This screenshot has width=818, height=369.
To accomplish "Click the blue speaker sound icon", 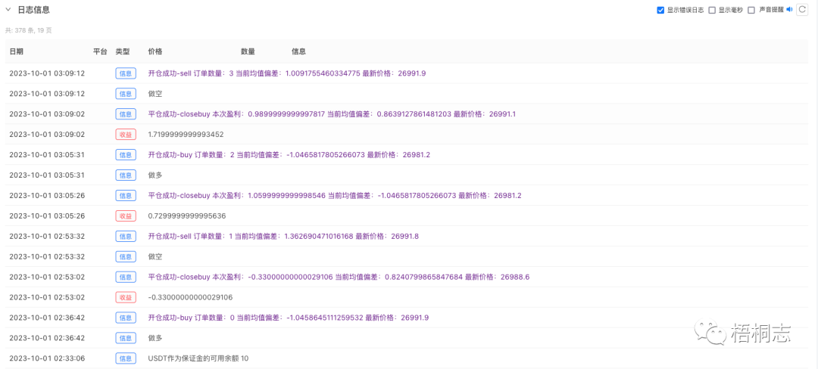I will (x=788, y=10).
